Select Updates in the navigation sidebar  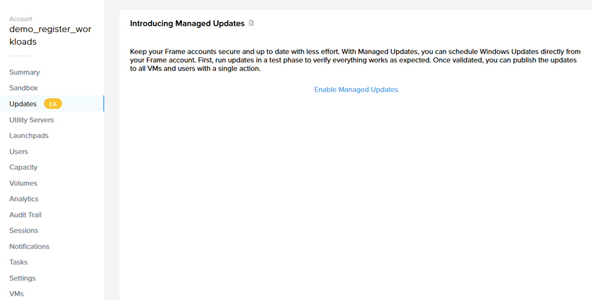[23, 104]
